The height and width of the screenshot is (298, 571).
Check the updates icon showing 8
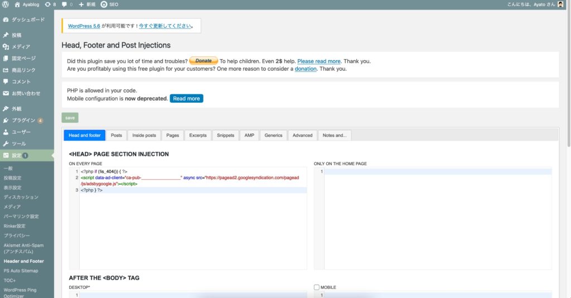click(x=48, y=4)
